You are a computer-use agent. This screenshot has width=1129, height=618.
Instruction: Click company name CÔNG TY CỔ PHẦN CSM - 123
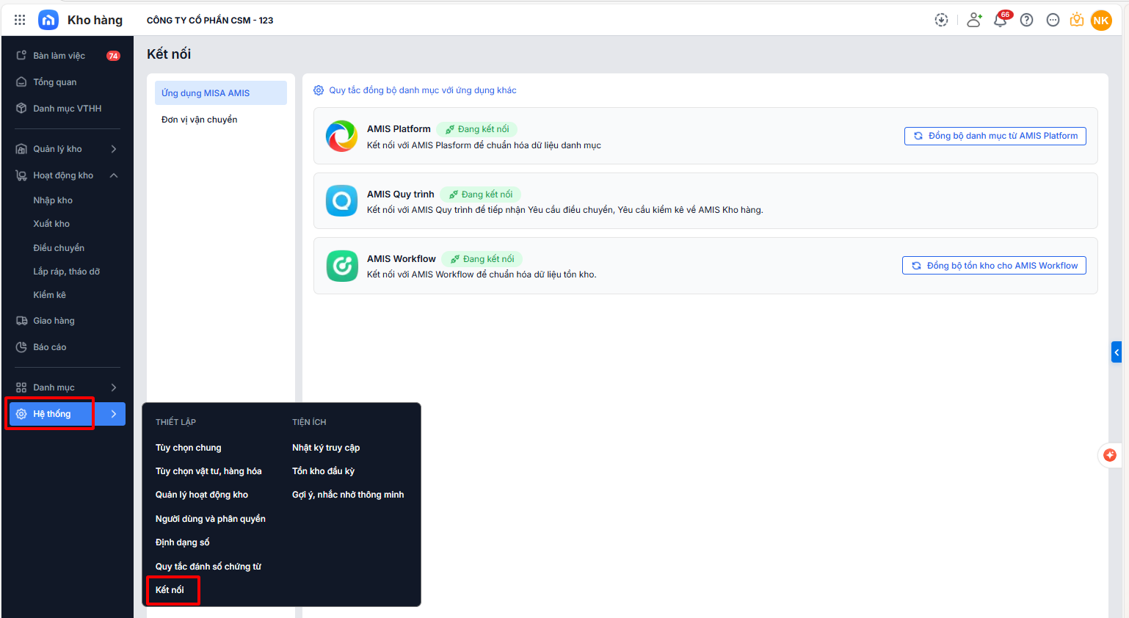tap(210, 21)
